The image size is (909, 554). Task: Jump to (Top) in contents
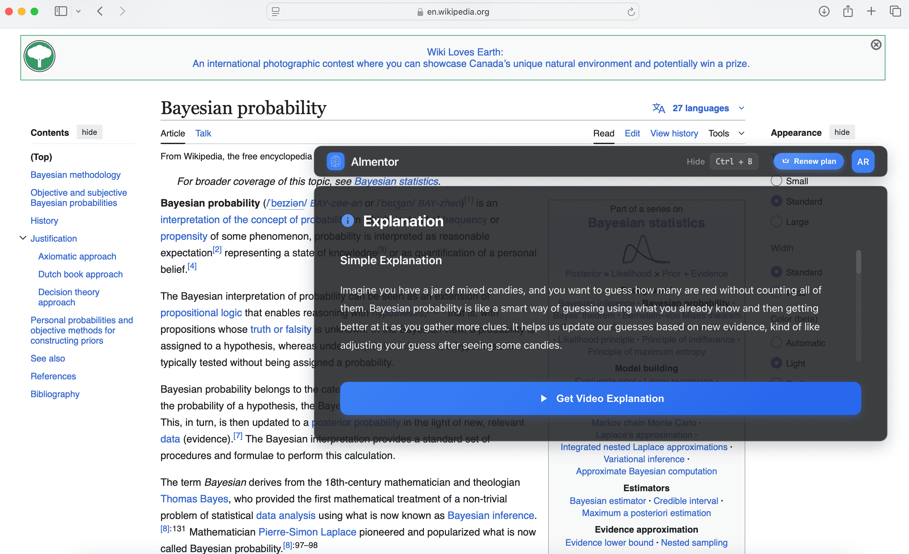pos(41,157)
